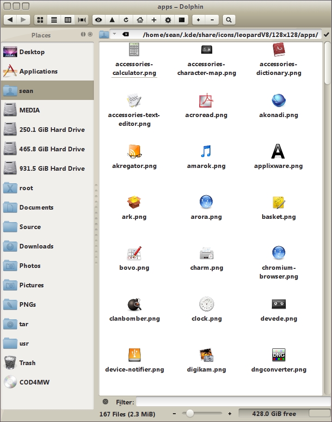Close the Places panel round button
This screenshot has width=332, height=422.
90,34
